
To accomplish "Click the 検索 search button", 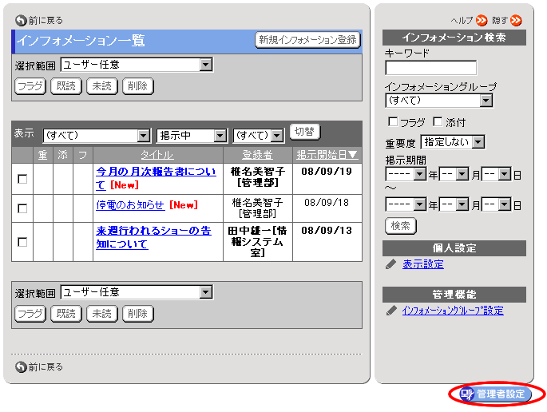I will pyautogui.click(x=401, y=226).
